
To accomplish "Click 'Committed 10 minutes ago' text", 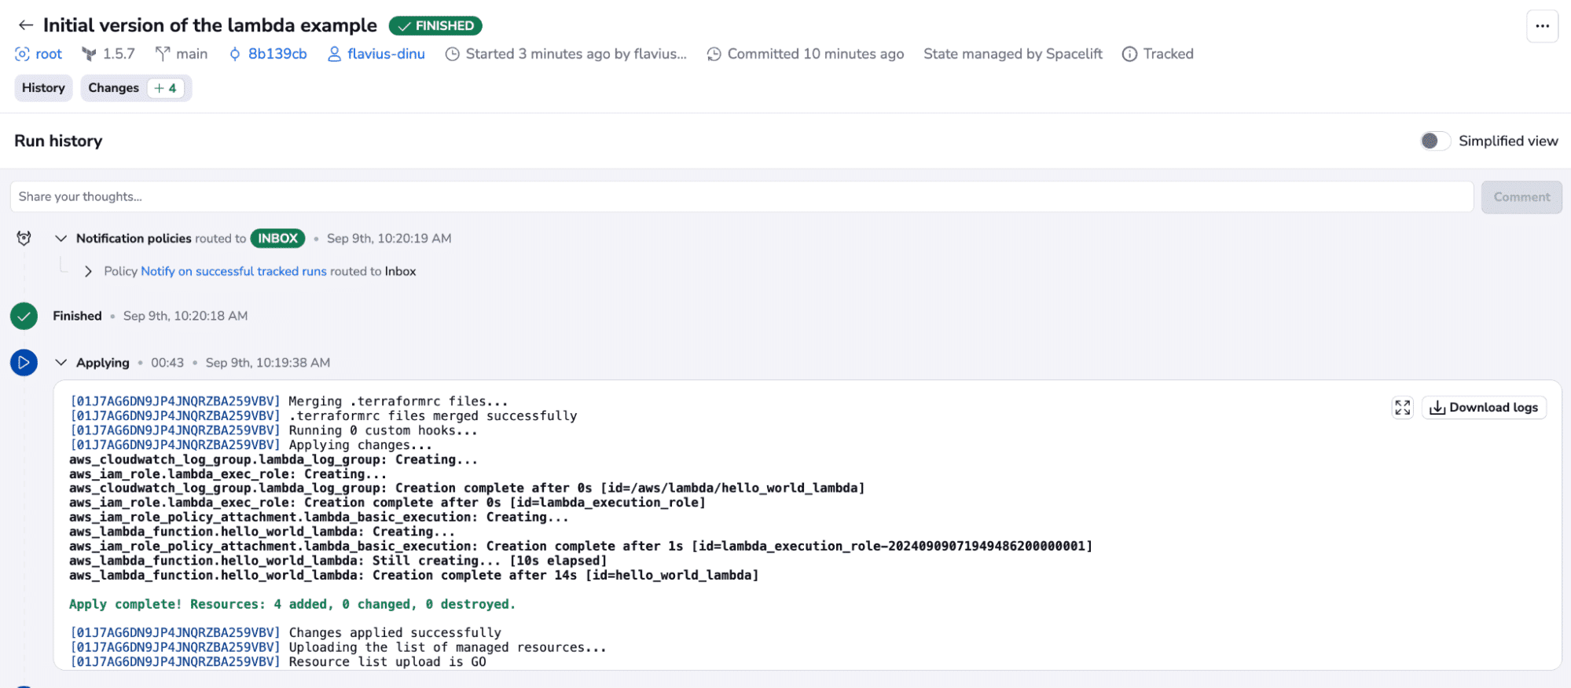I will click(815, 54).
